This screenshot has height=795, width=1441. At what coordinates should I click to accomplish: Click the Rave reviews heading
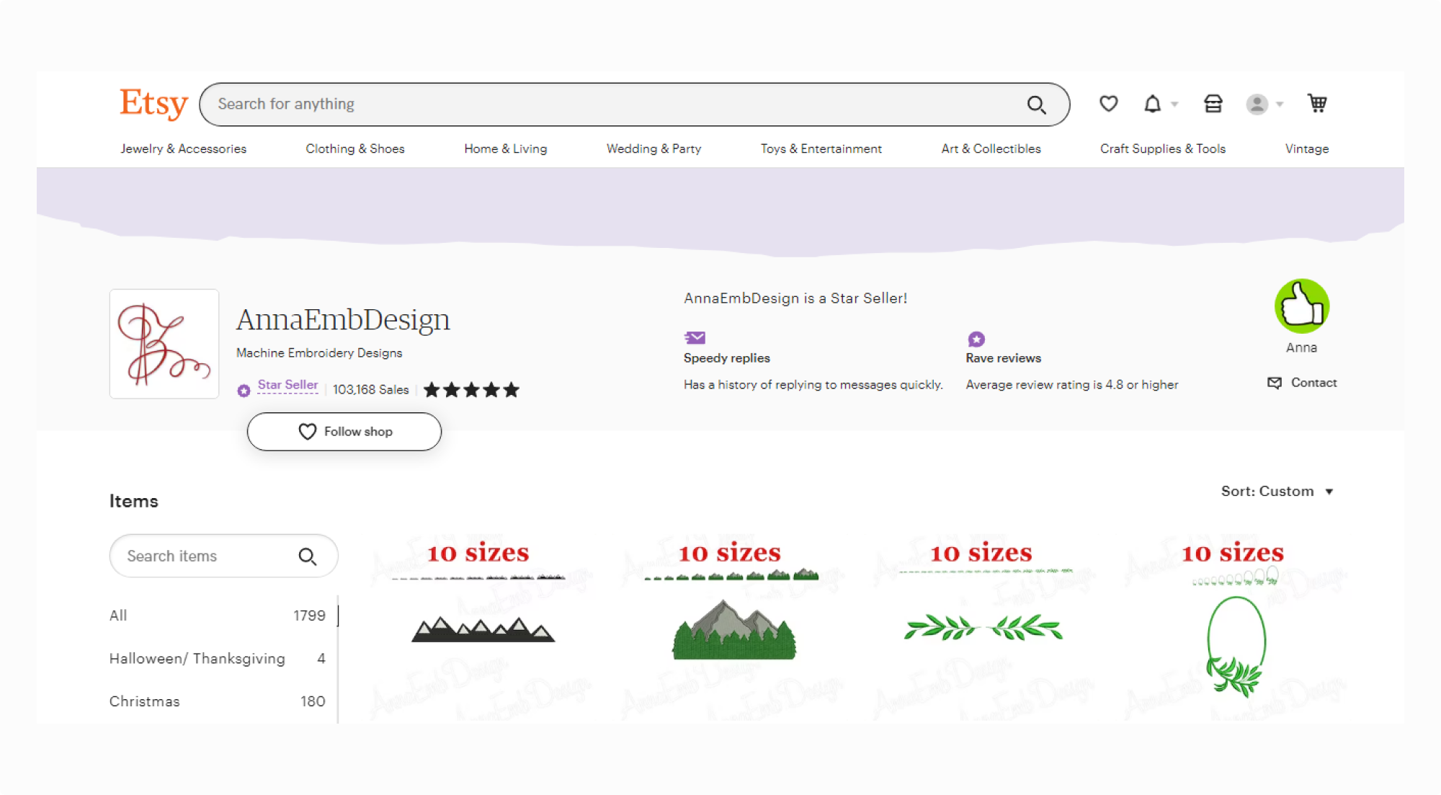tap(1003, 358)
